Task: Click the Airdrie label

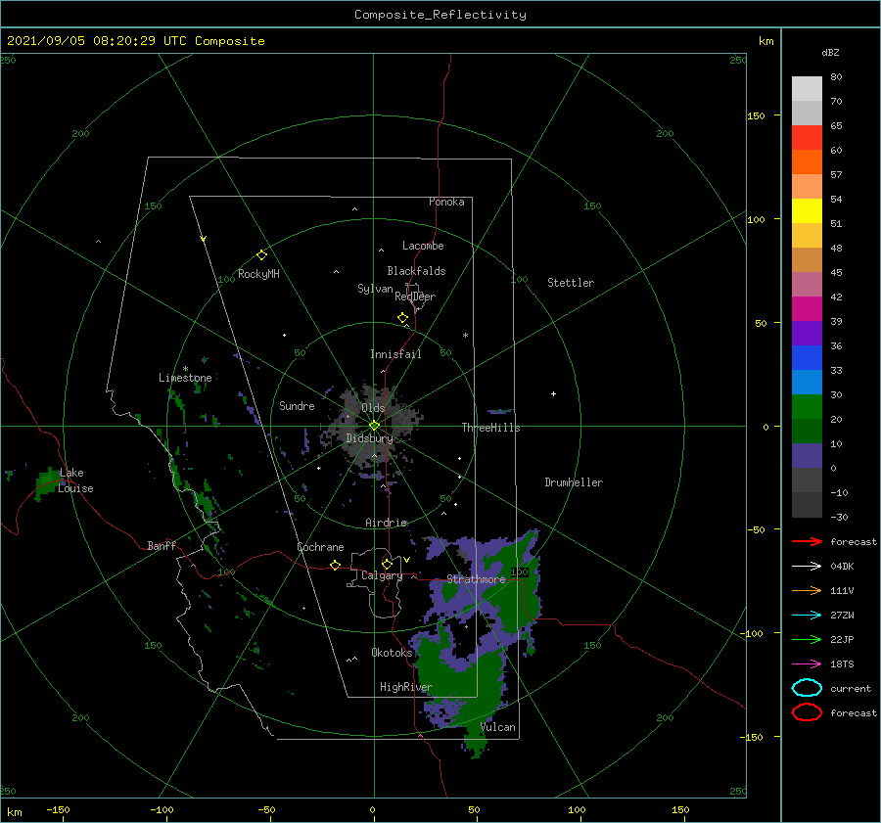Action: (x=386, y=523)
